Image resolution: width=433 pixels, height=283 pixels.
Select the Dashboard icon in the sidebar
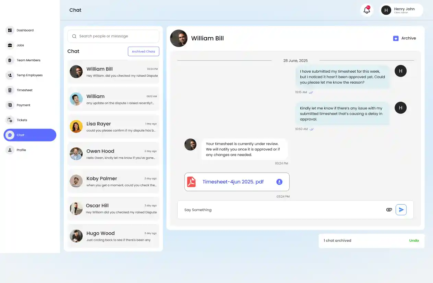click(10, 30)
